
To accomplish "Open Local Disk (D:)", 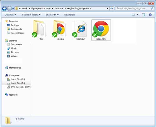I will 18,83.
